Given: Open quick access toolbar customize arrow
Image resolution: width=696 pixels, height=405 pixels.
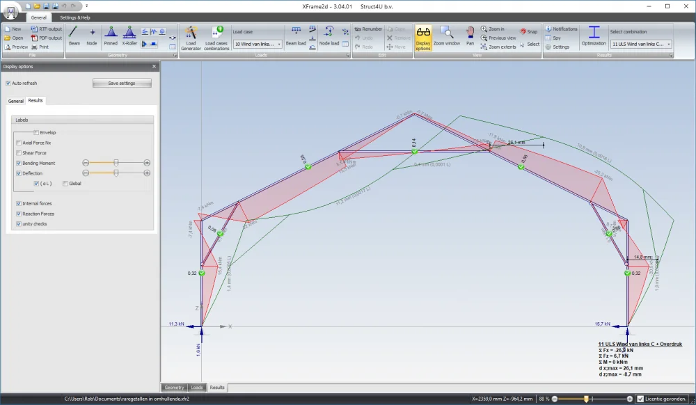Looking at the screenshot, I should pos(86,6).
